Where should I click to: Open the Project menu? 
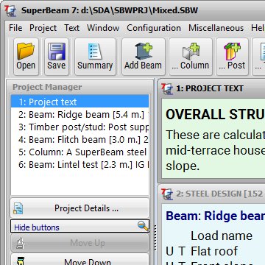[x=43, y=28]
